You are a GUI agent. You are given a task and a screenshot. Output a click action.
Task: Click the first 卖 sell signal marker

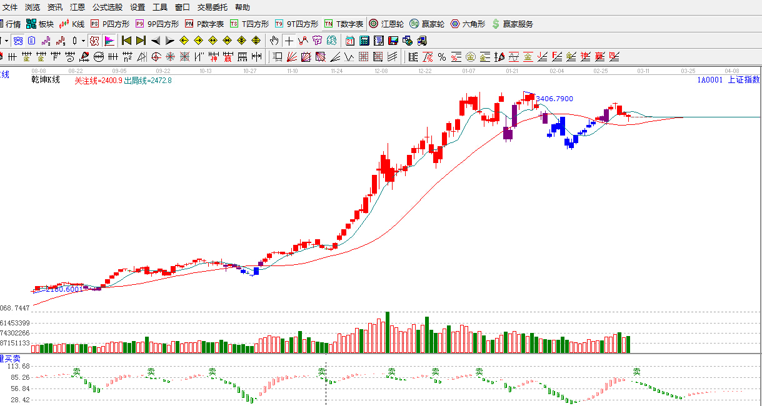pos(76,372)
